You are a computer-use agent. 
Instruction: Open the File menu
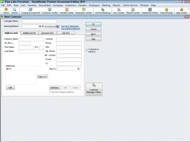click(x=3, y=5)
